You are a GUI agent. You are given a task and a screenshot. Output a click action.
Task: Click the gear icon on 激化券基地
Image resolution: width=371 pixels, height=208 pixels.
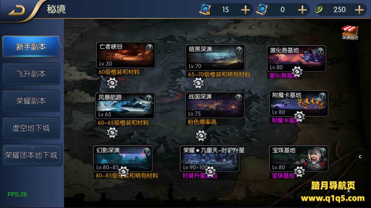297,72
